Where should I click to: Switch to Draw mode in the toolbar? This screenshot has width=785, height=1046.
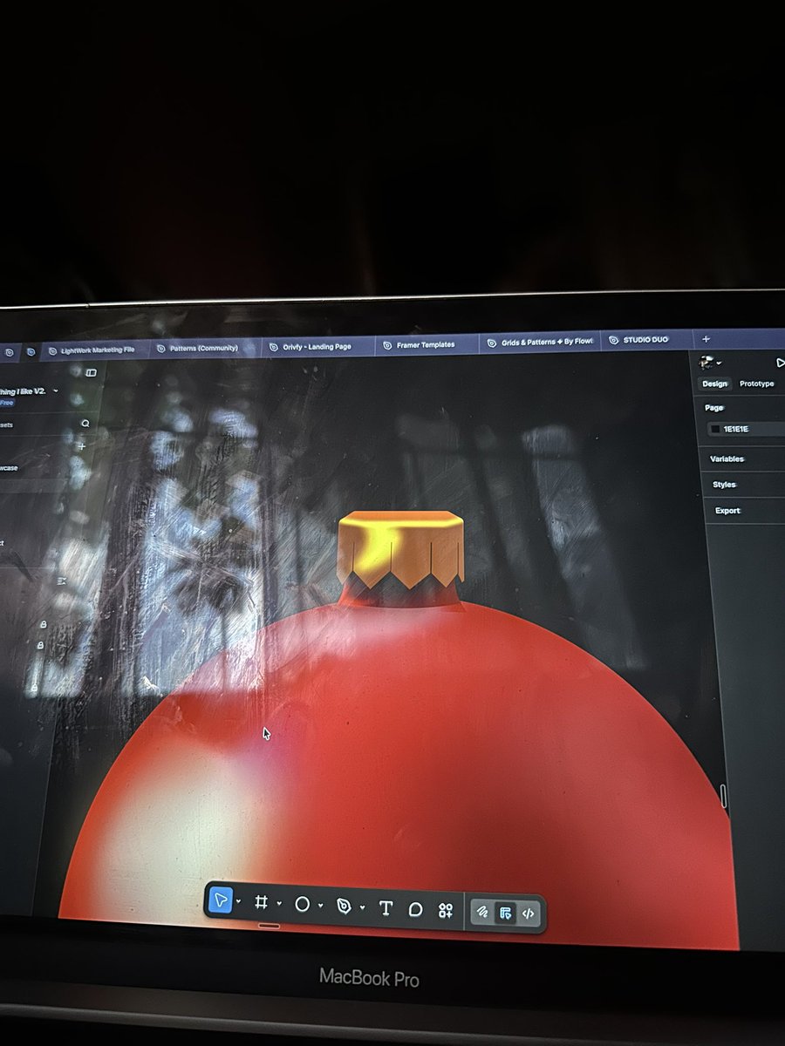(482, 912)
